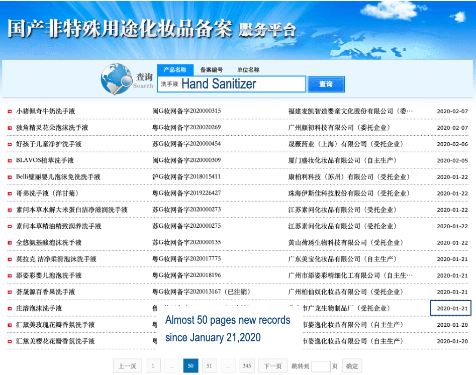
Task: Switch to the 备案编号 tab
Action: tap(212, 70)
